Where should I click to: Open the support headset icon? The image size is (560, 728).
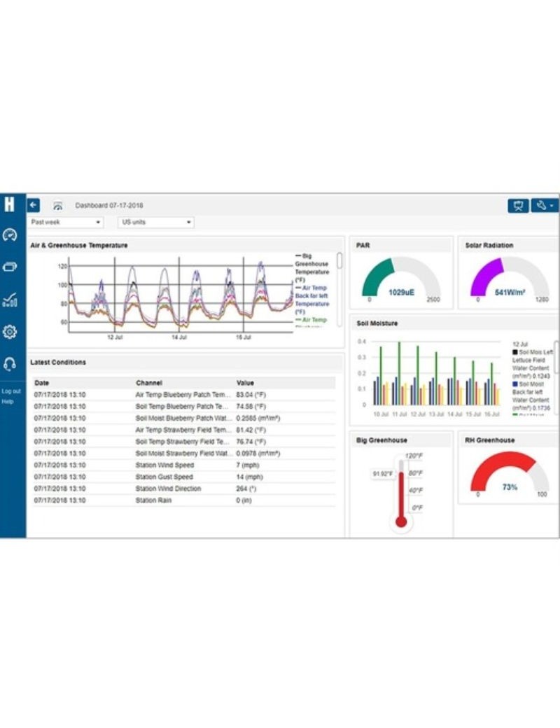[10, 363]
